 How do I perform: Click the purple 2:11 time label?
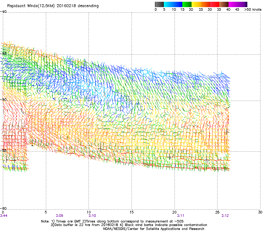point(181,216)
